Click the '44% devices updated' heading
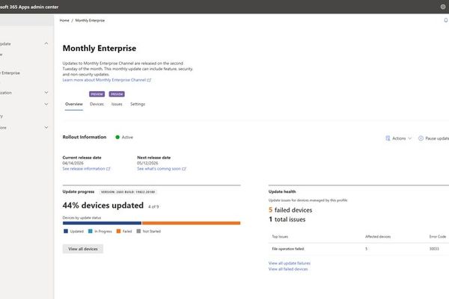 click(103, 206)
